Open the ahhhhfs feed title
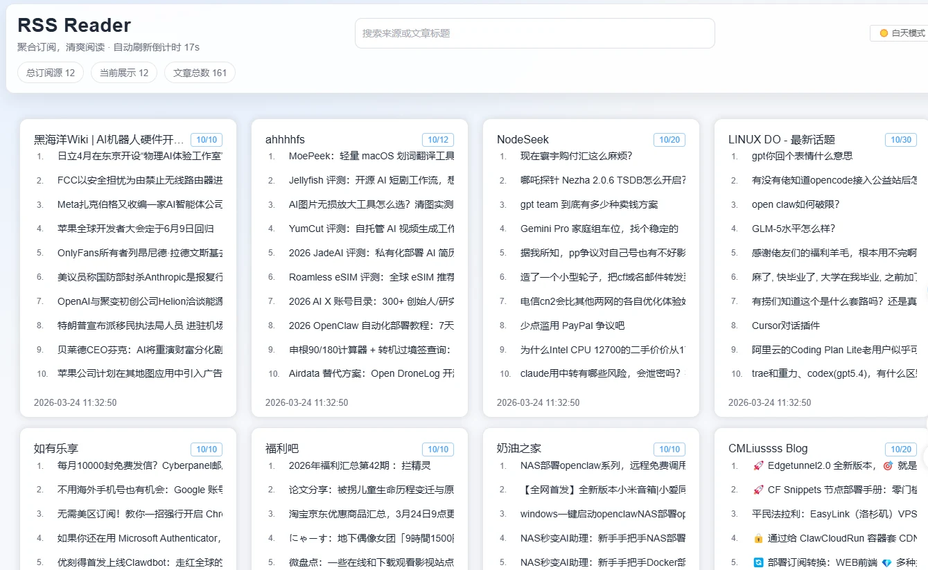Screen dimensions: 928x570 285,139
